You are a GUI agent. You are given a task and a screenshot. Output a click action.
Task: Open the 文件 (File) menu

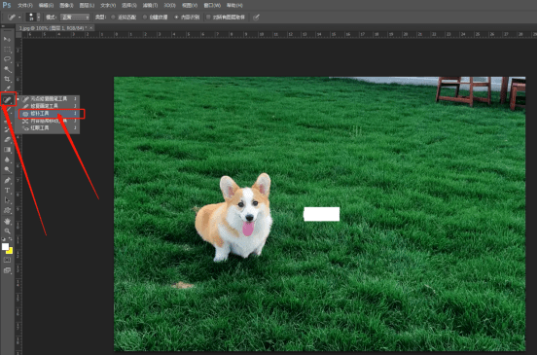tap(25, 6)
